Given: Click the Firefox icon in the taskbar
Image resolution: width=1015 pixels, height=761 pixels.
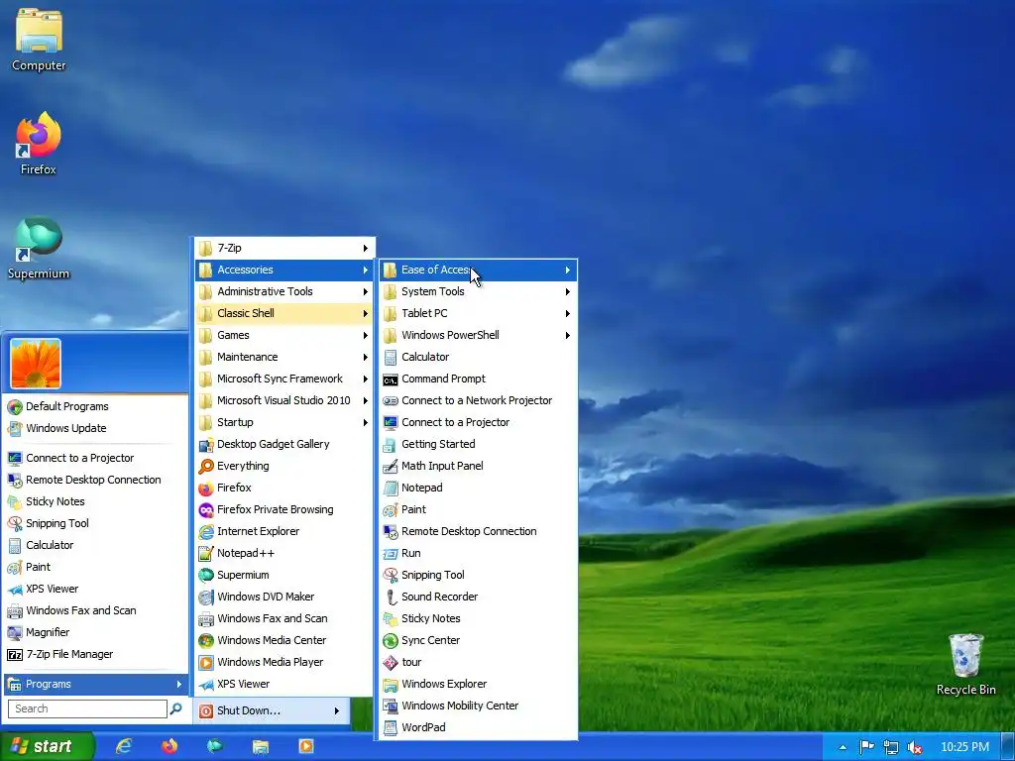Looking at the screenshot, I should [169, 746].
